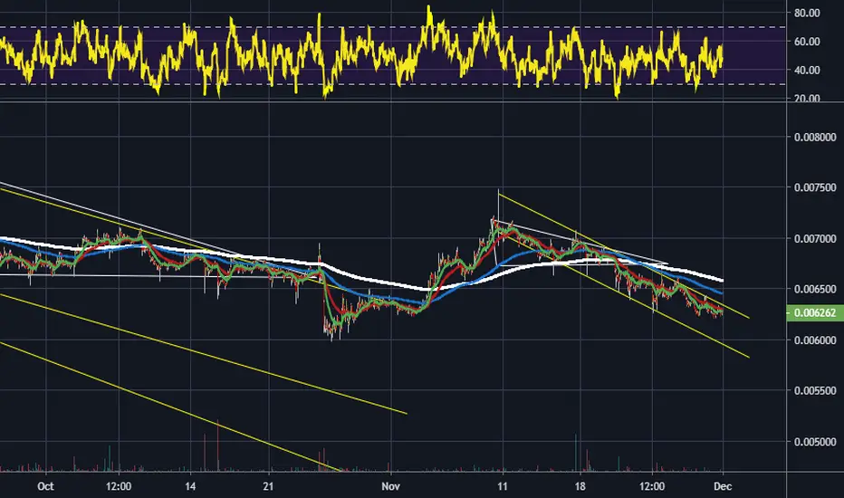Click the 21 date label on time axis
The width and height of the screenshot is (844, 498).
[x=268, y=486]
